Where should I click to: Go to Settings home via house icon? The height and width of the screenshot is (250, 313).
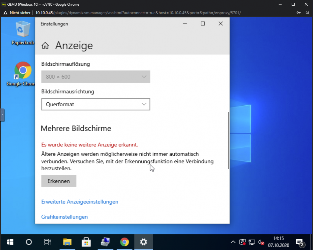[x=45, y=45]
